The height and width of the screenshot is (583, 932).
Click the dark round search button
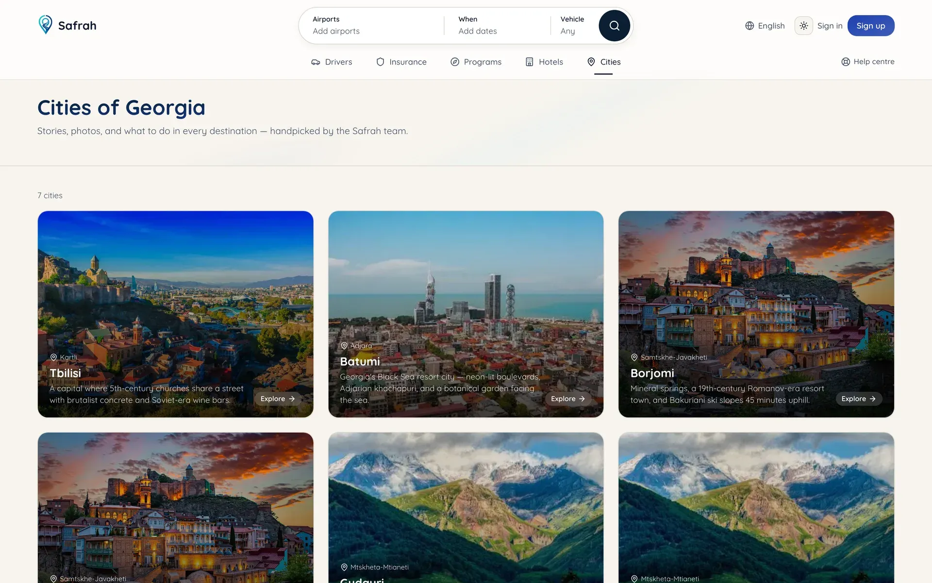pyautogui.click(x=614, y=26)
